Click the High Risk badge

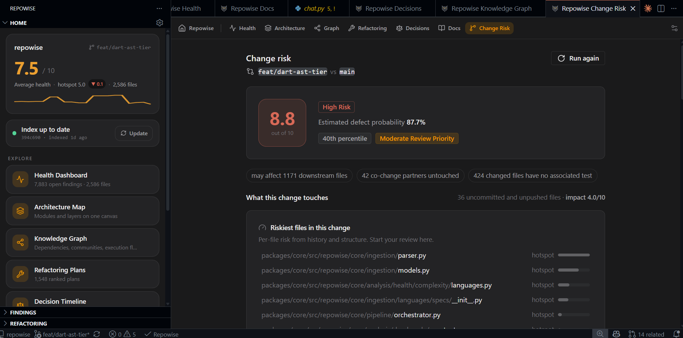coord(336,107)
